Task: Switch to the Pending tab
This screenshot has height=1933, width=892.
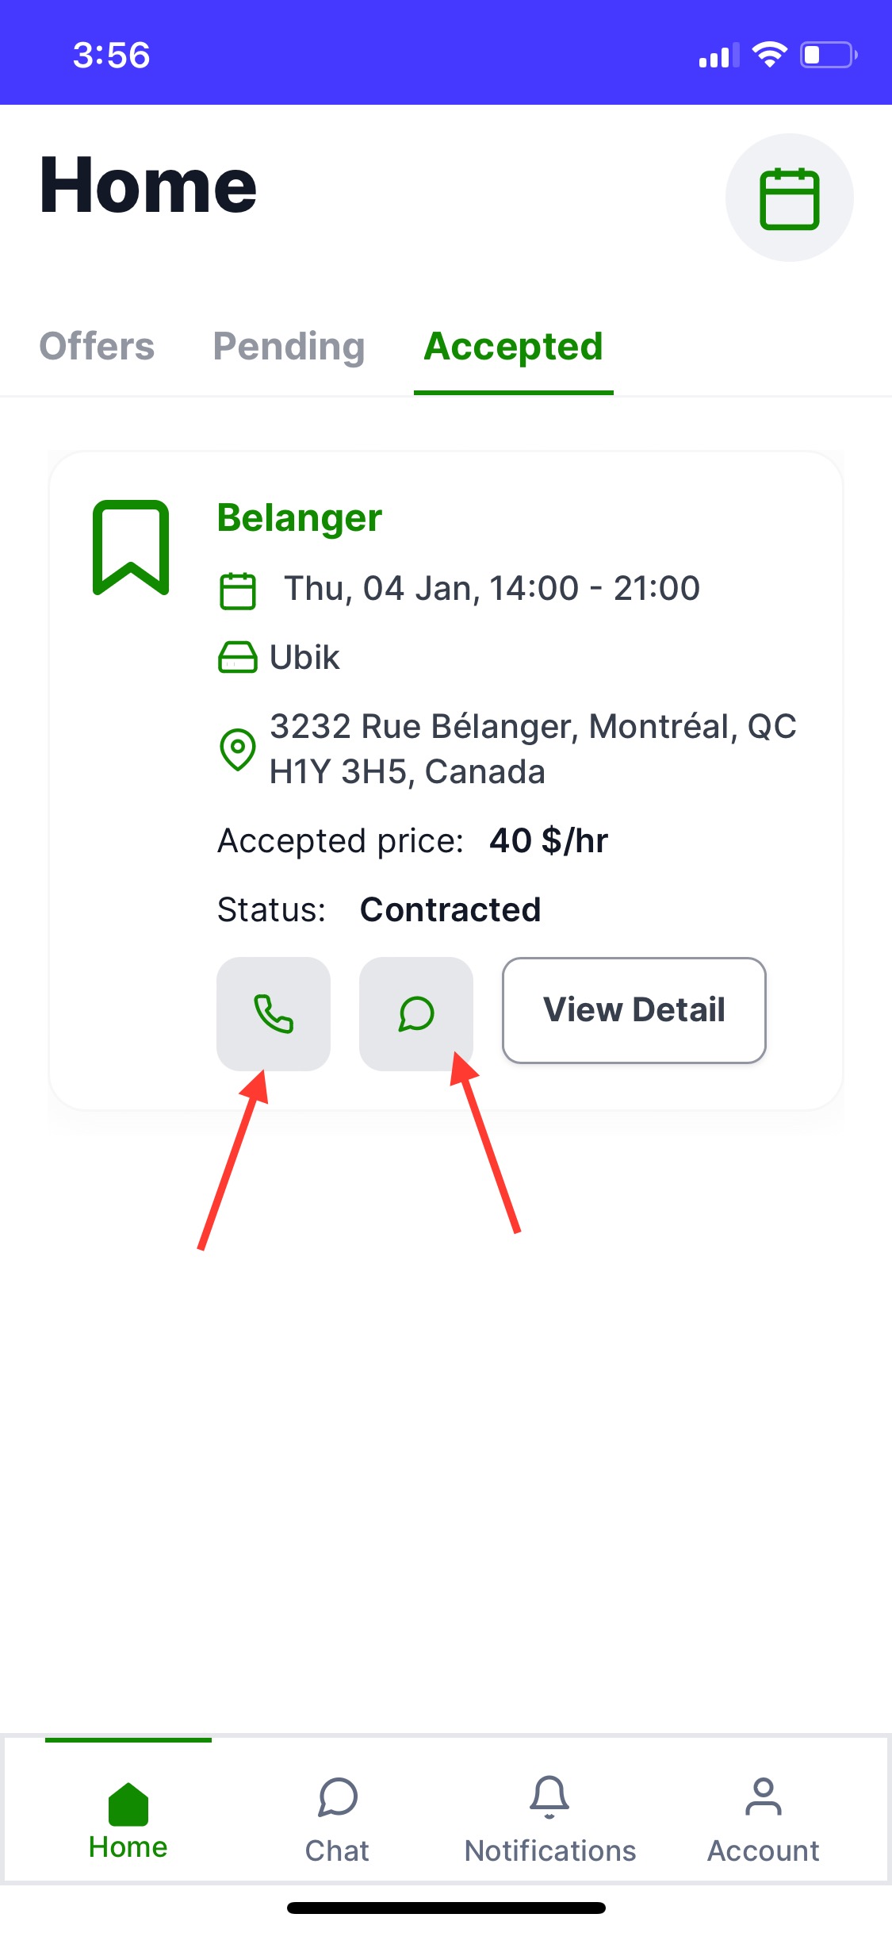Action: pos(289,347)
